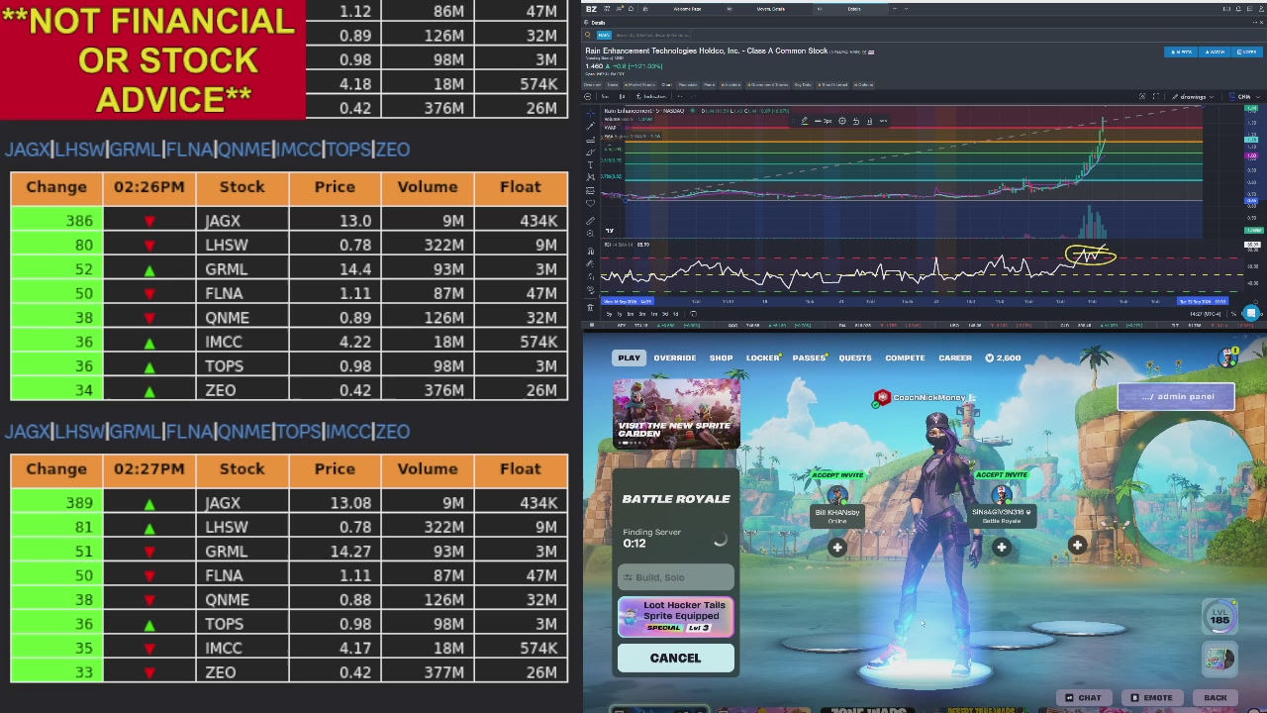The image size is (1267, 713).
Task: Open the Fortnite PLAY tab
Action: 629,357
